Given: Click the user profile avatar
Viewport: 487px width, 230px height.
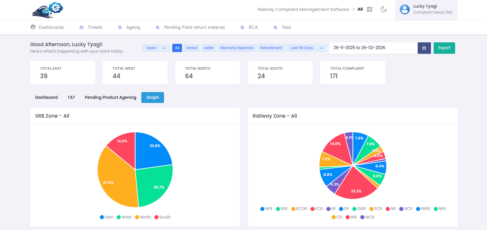Looking at the screenshot, I should pos(404,9).
